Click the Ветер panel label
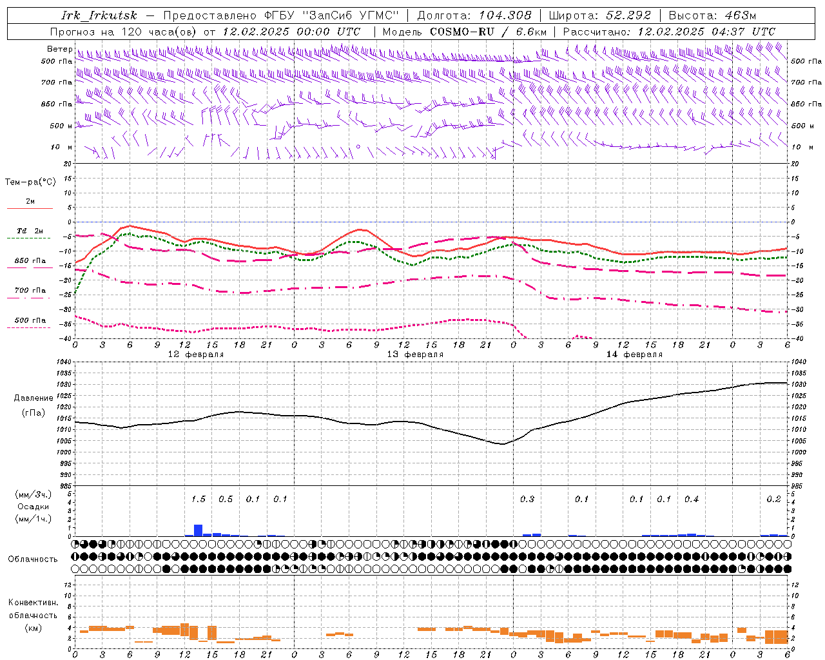The height and width of the screenshot is (660, 825). click(59, 49)
